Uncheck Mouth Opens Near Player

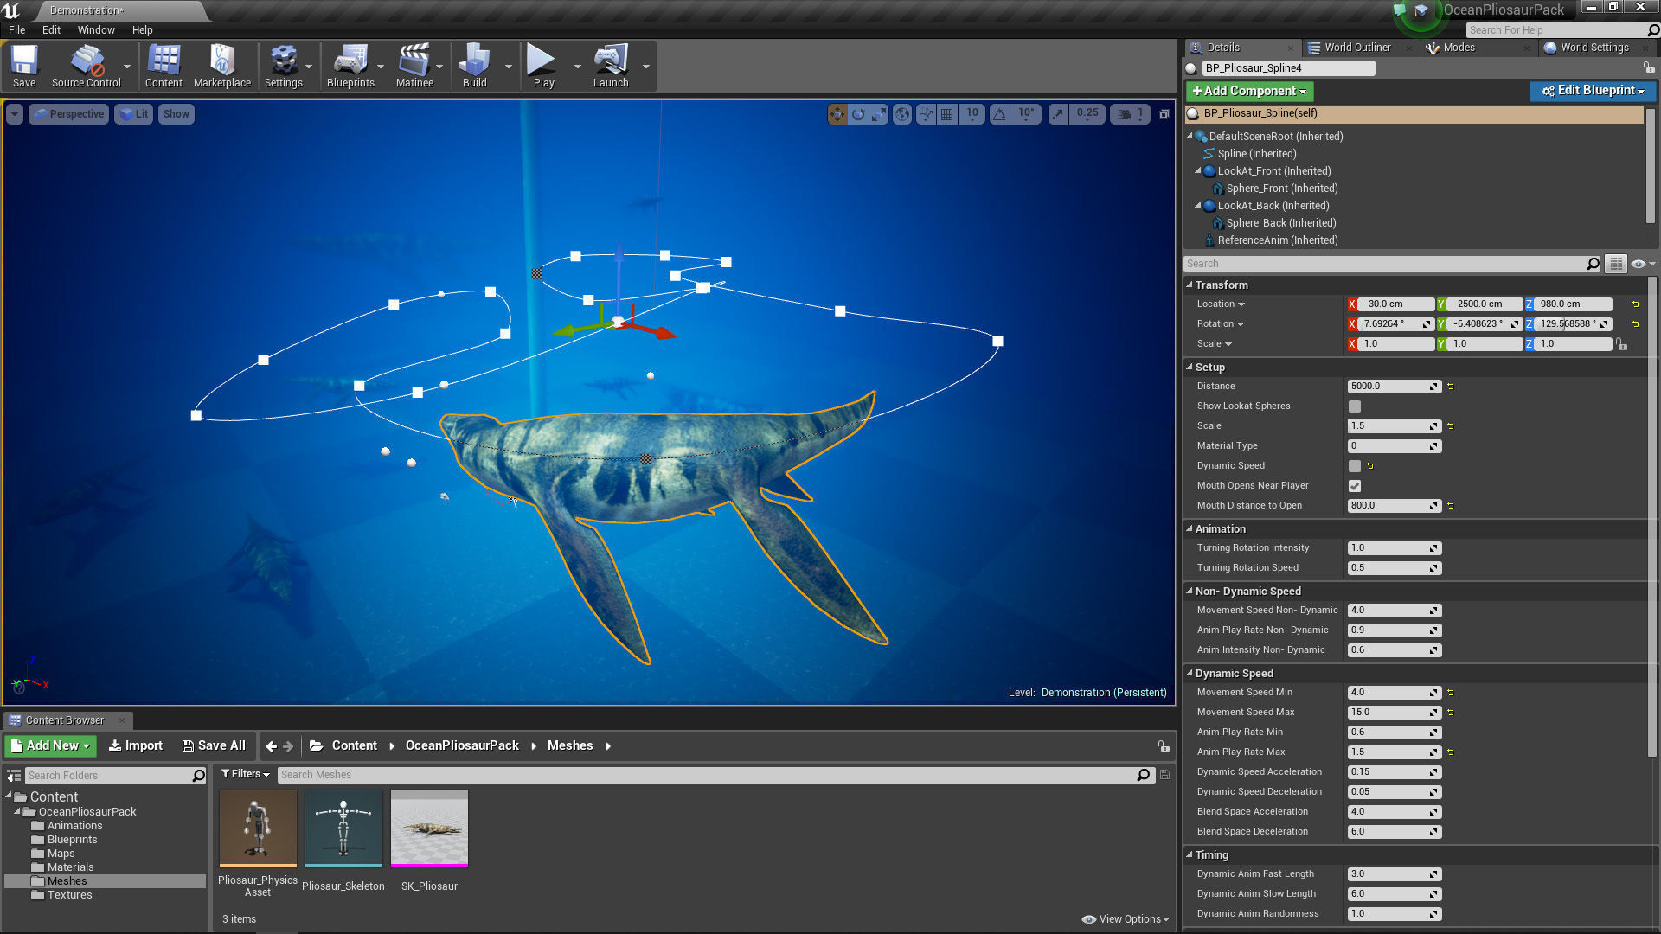tap(1355, 486)
